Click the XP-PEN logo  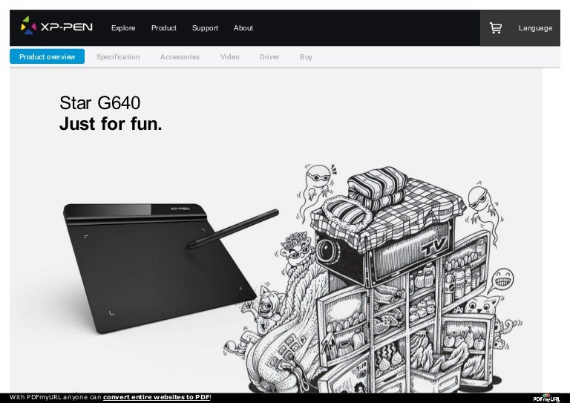click(56, 26)
